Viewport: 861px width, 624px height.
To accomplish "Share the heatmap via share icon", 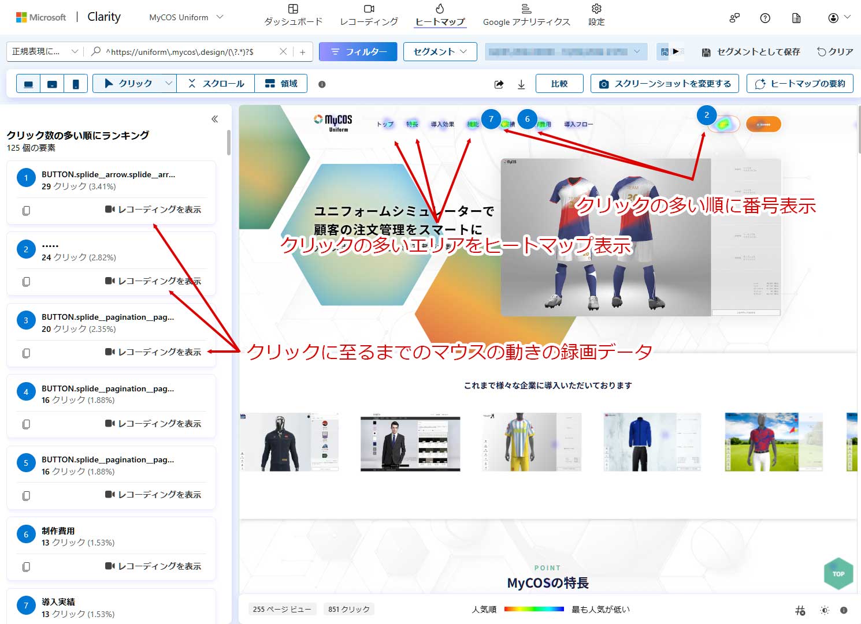I will 499,84.
